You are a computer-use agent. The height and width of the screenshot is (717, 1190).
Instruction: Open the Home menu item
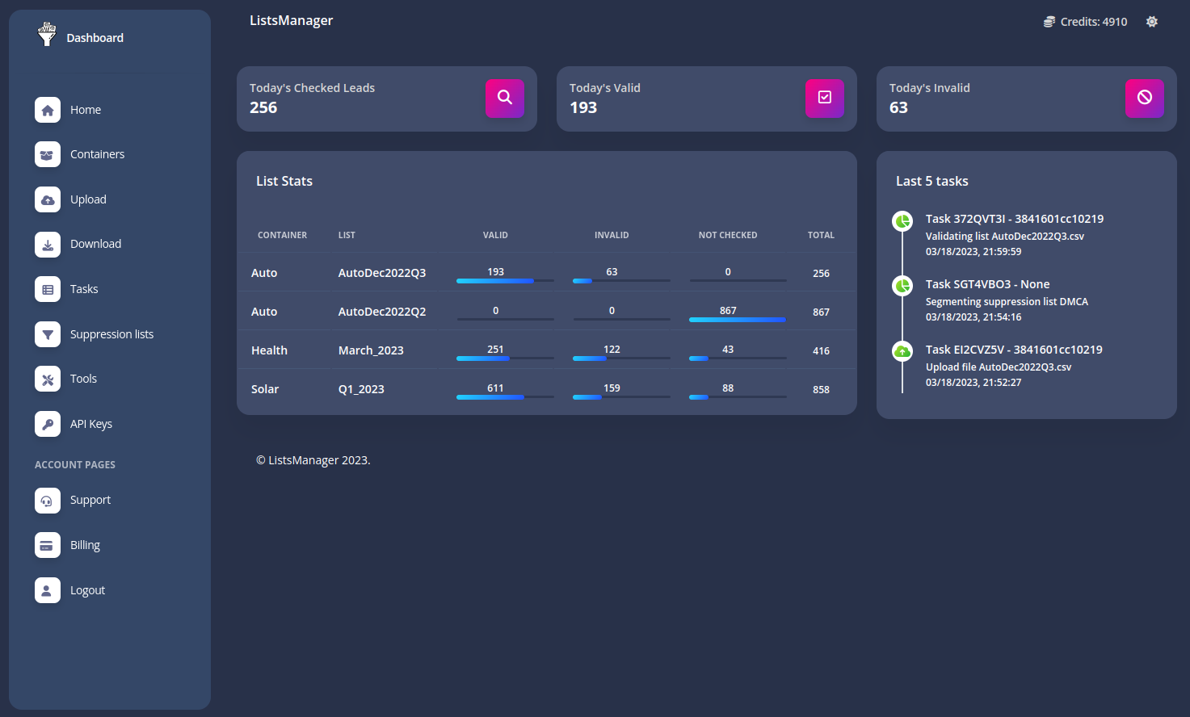[x=86, y=110]
